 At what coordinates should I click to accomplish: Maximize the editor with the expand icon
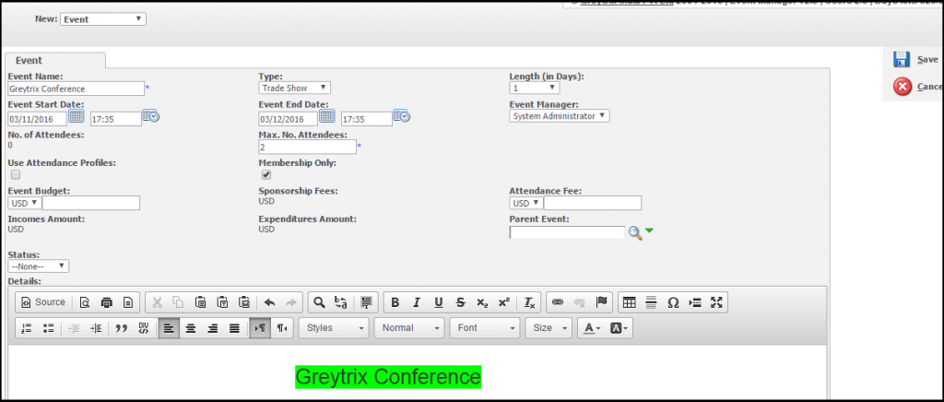pos(715,302)
